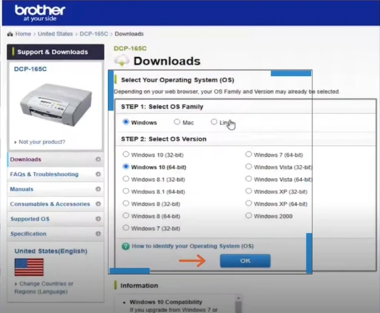Choose Windows 10 (32-bit) radio button
The width and height of the screenshot is (380, 313).
click(x=126, y=155)
